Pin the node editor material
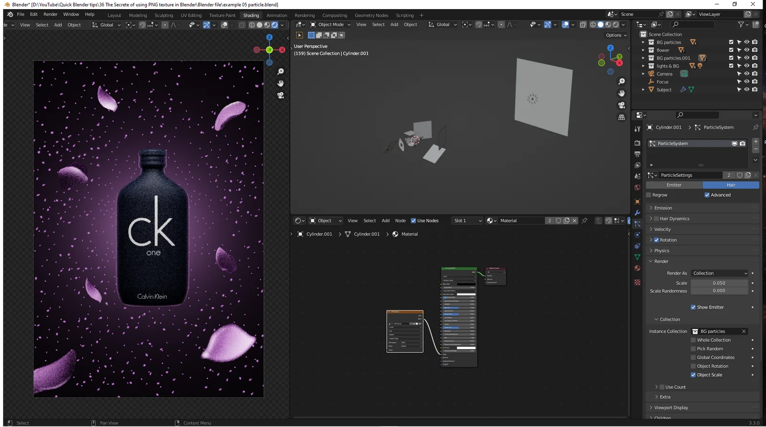 (x=585, y=221)
